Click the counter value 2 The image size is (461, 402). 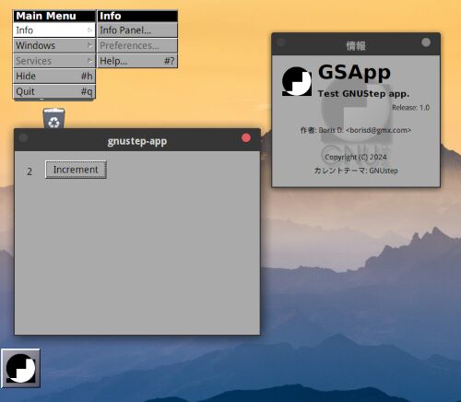pos(30,171)
